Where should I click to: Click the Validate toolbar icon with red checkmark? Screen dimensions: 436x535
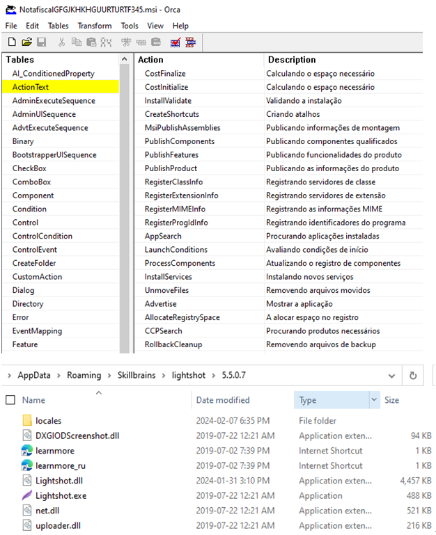pos(176,42)
